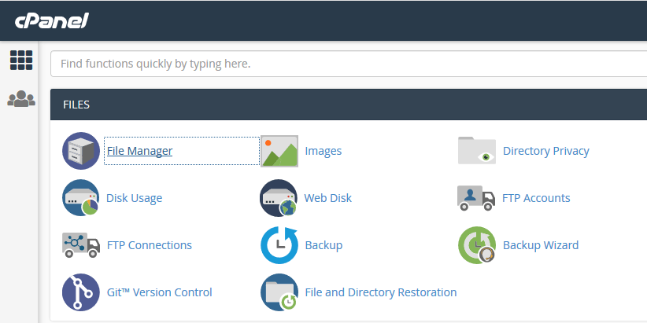
Task: Open the Disk Usage link
Action: (x=134, y=198)
